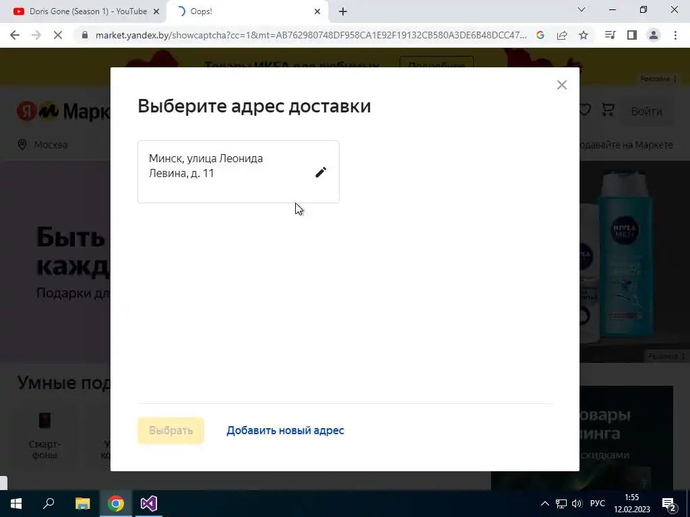
Task: Click the Выбрать button
Action: pyautogui.click(x=170, y=430)
